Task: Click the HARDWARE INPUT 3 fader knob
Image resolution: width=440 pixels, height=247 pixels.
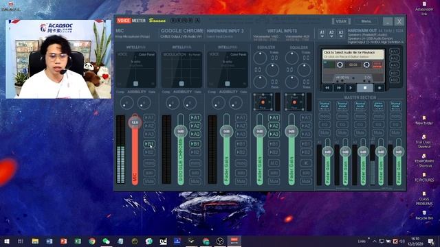Action: [x=226, y=131]
